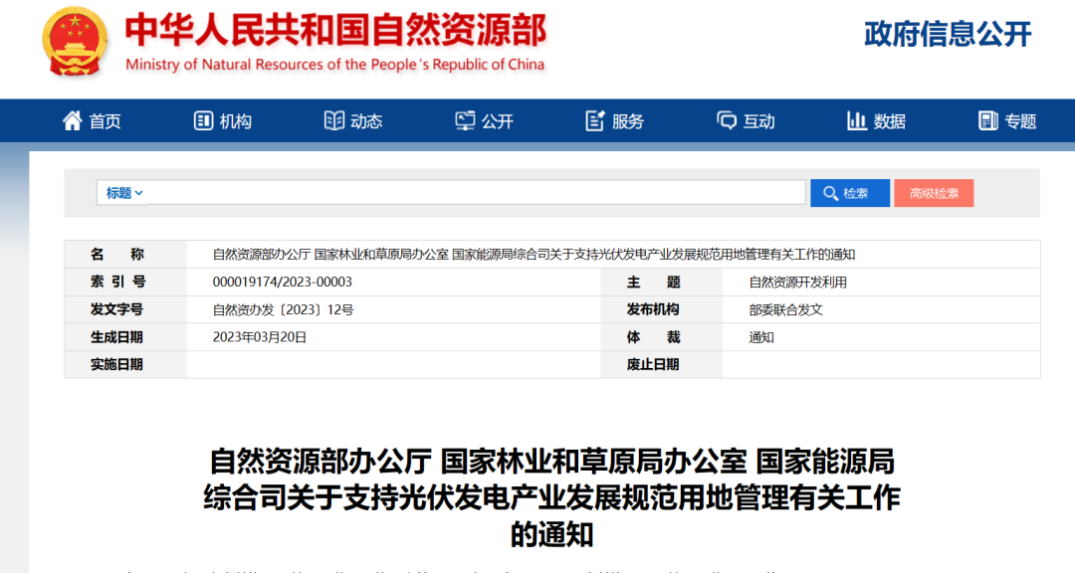Expand the 标题 search type dropdown

pyautogui.click(x=125, y=193)
